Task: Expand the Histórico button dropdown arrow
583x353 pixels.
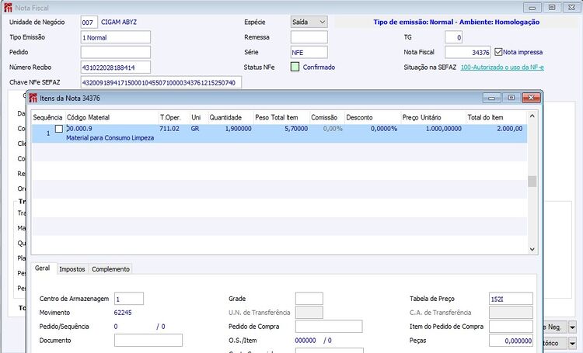Action: coord(573,343)
